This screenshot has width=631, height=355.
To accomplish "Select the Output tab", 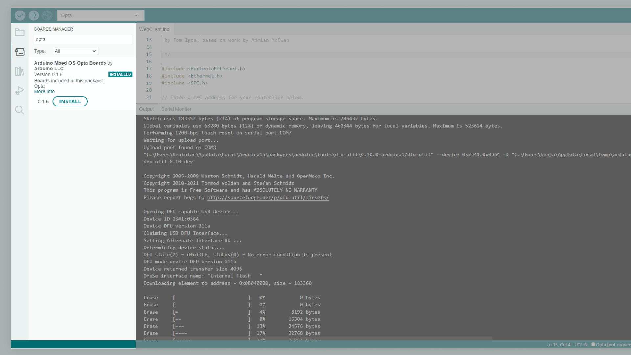I will 146,109.
